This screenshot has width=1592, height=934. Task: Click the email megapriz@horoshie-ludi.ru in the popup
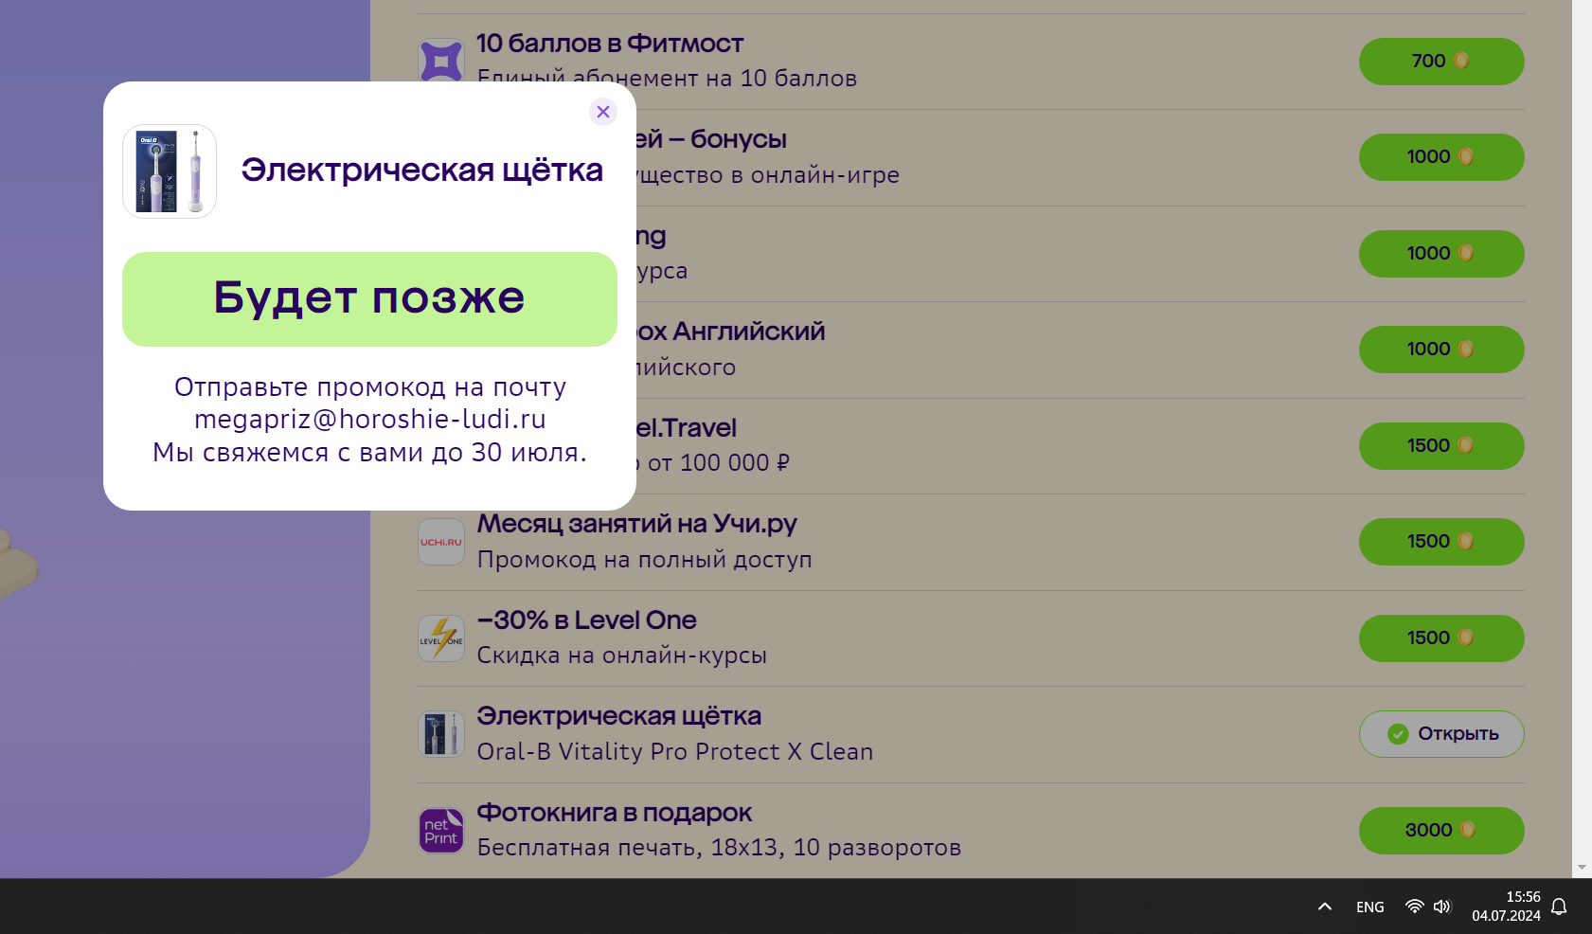[x=370, y=420]
